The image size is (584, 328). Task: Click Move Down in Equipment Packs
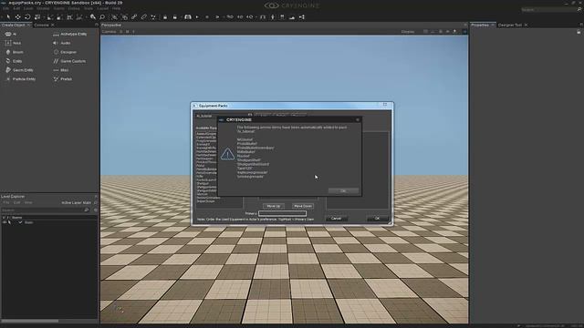coord(303,206)
